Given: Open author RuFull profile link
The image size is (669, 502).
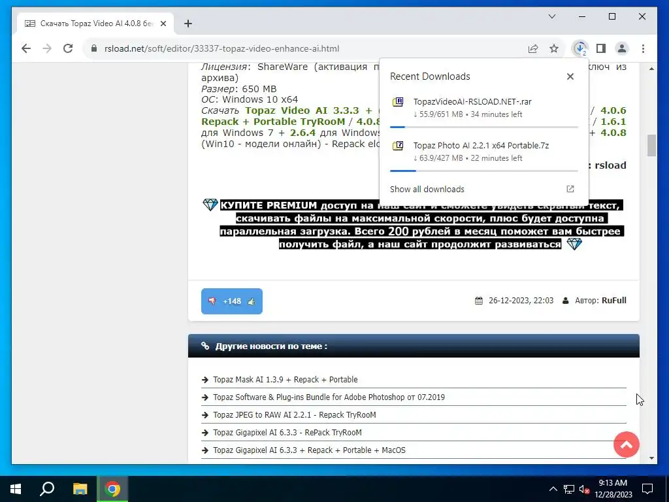Looking at the screenshot, I should (614, 301).
